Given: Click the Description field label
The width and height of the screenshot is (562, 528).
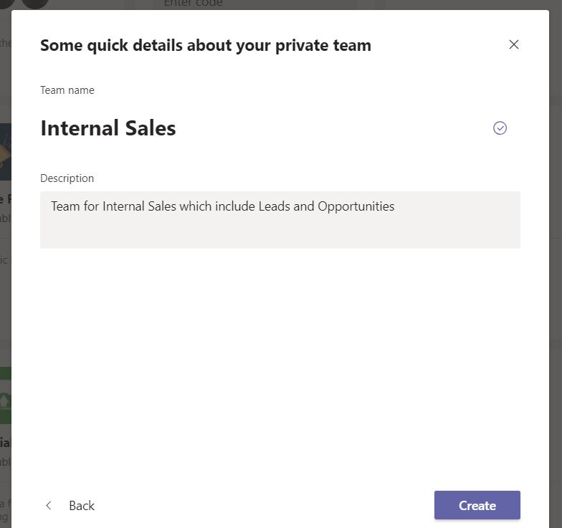Looking at the screenshot, I should pyautogui.click(x=67, y=178).
